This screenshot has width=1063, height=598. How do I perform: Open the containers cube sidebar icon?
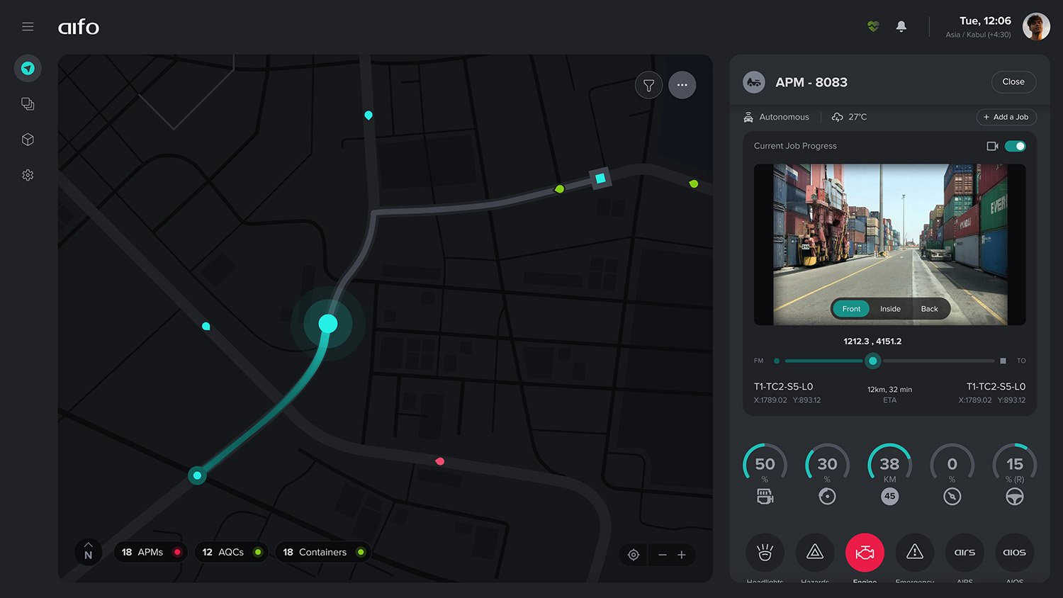(28, 140)
